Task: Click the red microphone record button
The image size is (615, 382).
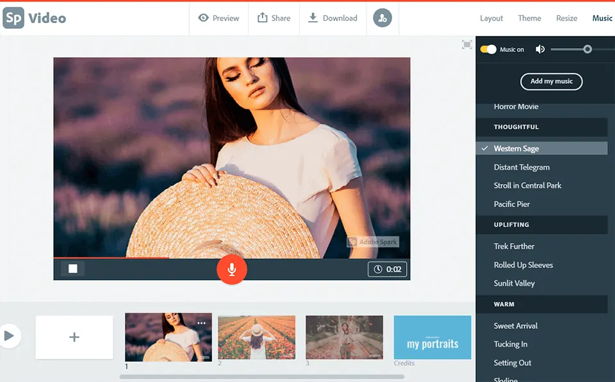Action: coord(231,269)
